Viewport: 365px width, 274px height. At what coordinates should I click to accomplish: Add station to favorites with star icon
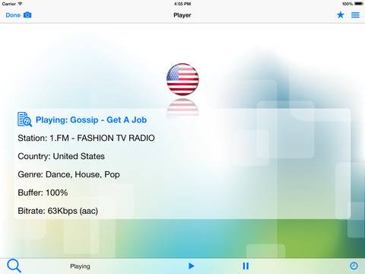click(x=341, y=15)
